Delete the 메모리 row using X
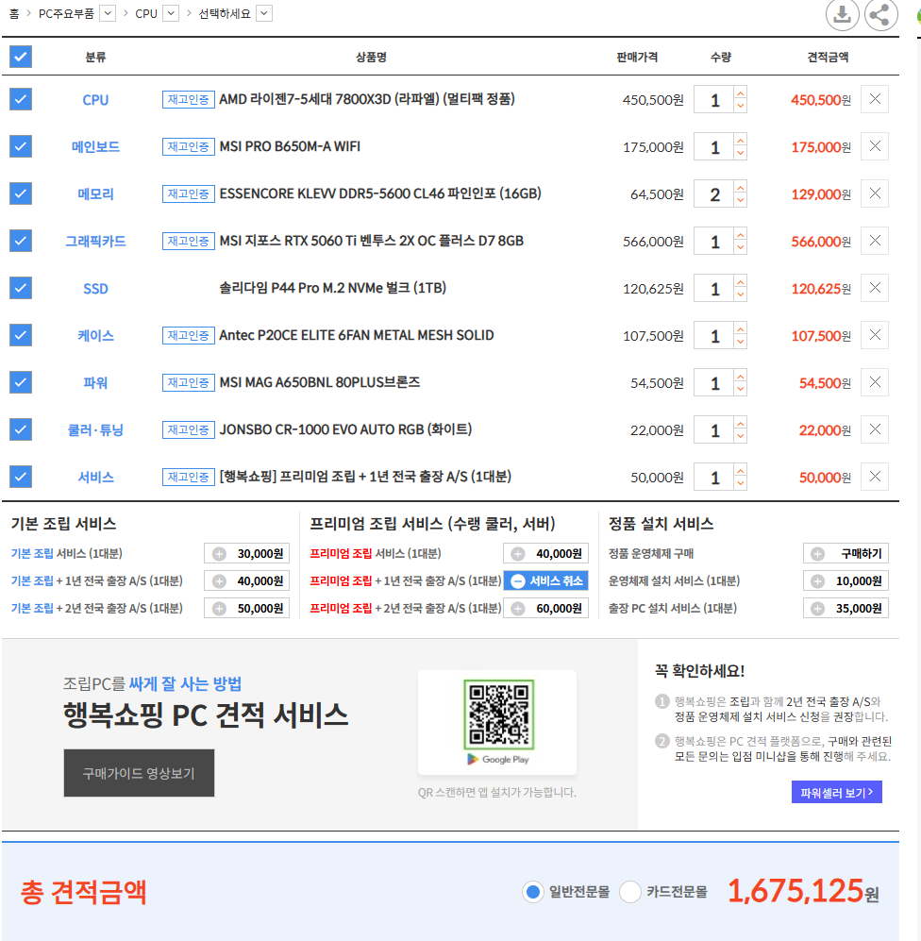The width and height of the screenshot is (921, 941). (x=875, y=193)
